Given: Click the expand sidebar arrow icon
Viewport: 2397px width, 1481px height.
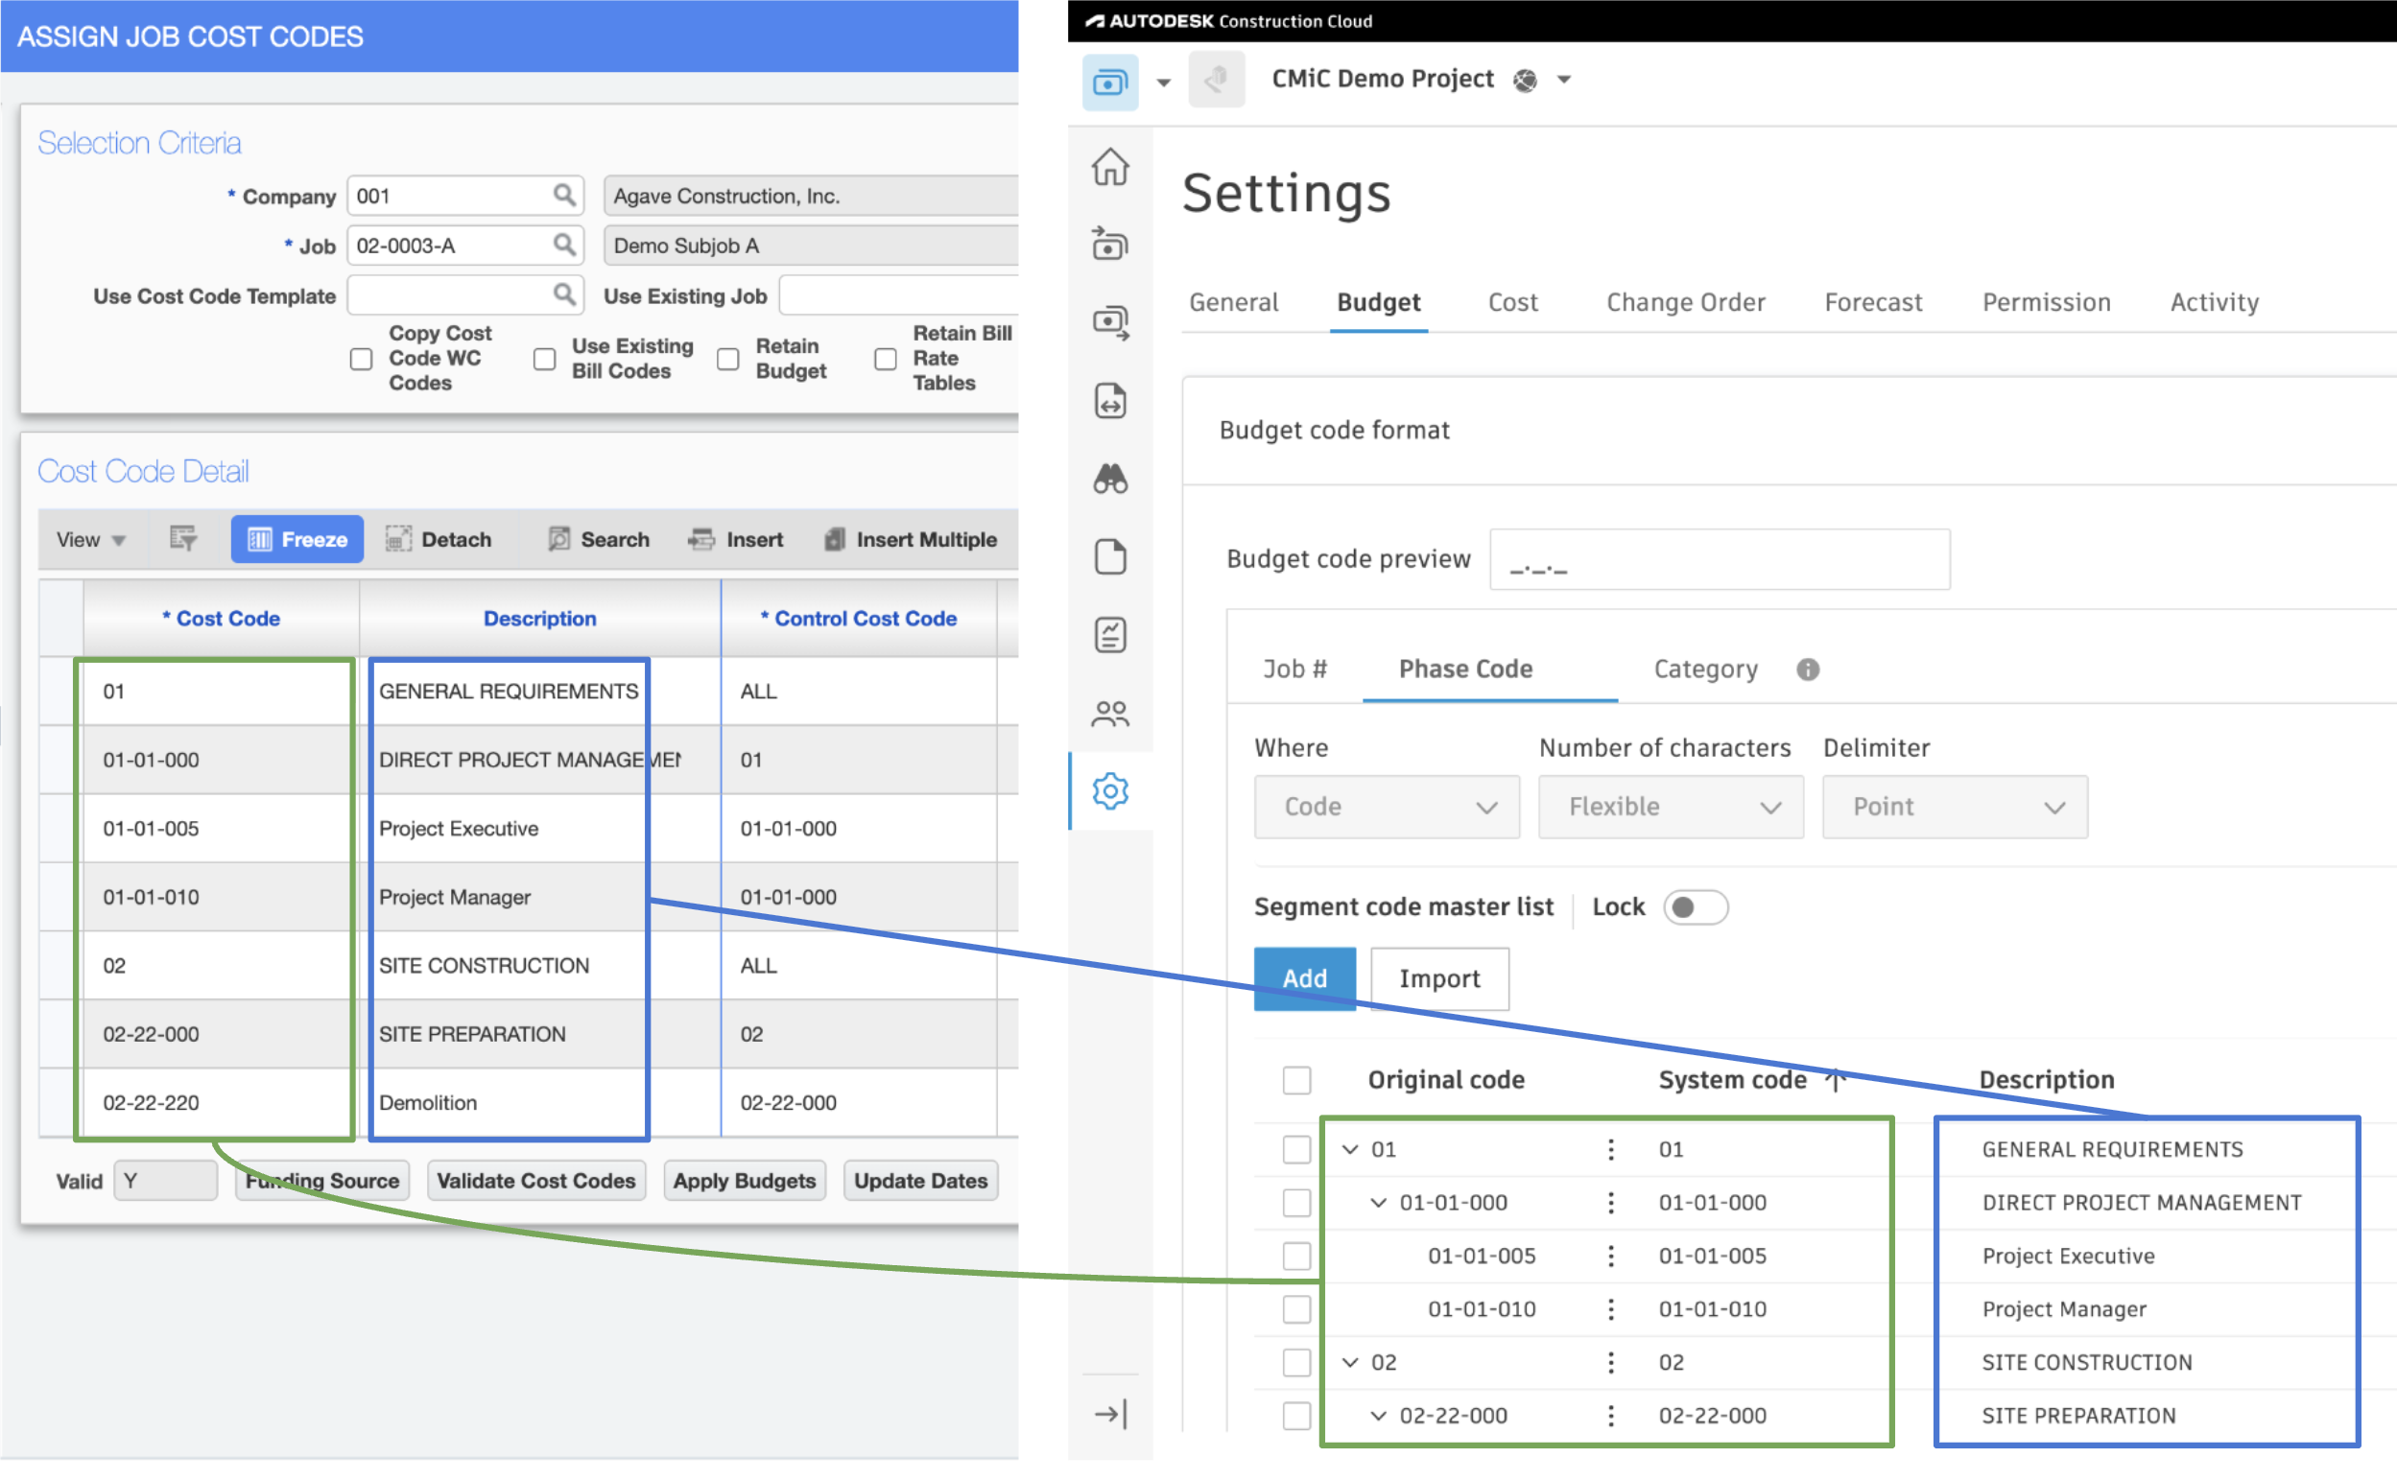Looking at the screenshot, I should (x=1110, y=1414).
